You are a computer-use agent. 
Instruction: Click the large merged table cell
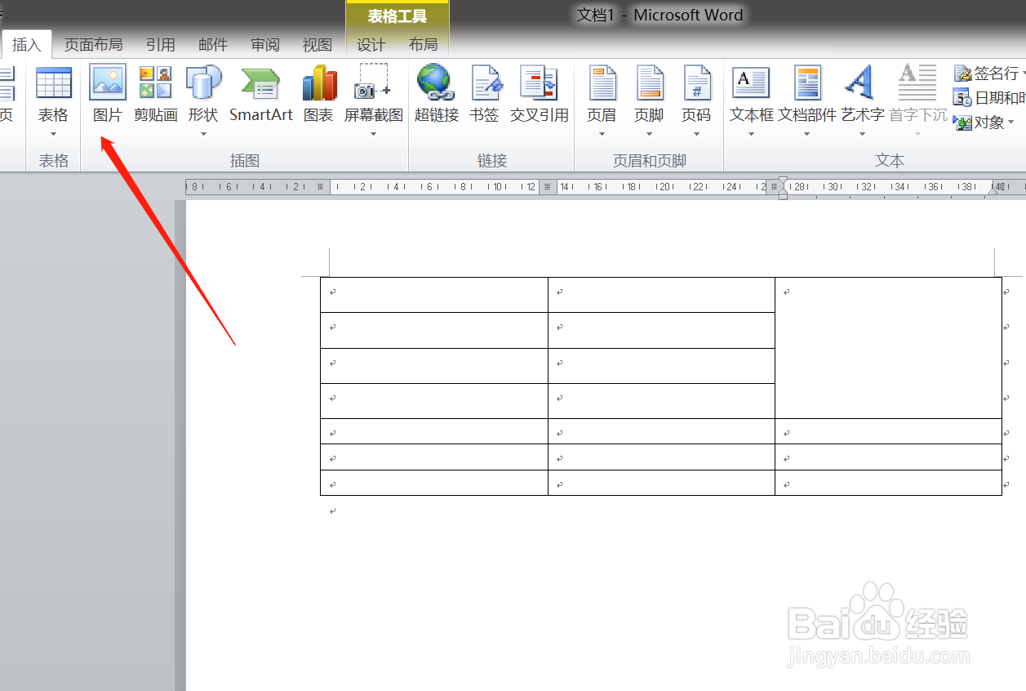click(888, 348)
